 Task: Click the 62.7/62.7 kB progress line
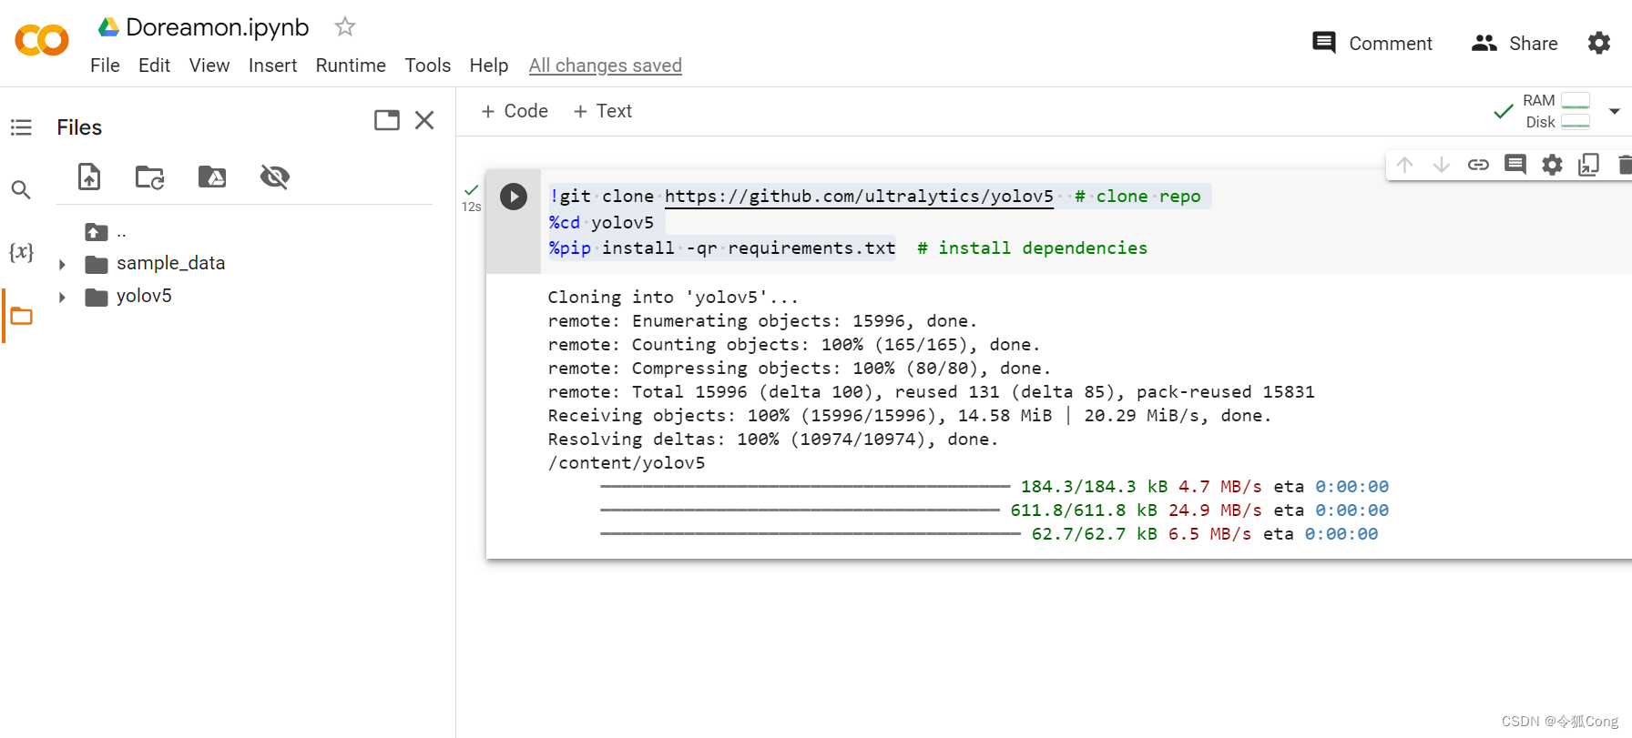click(x=989, y=534)
